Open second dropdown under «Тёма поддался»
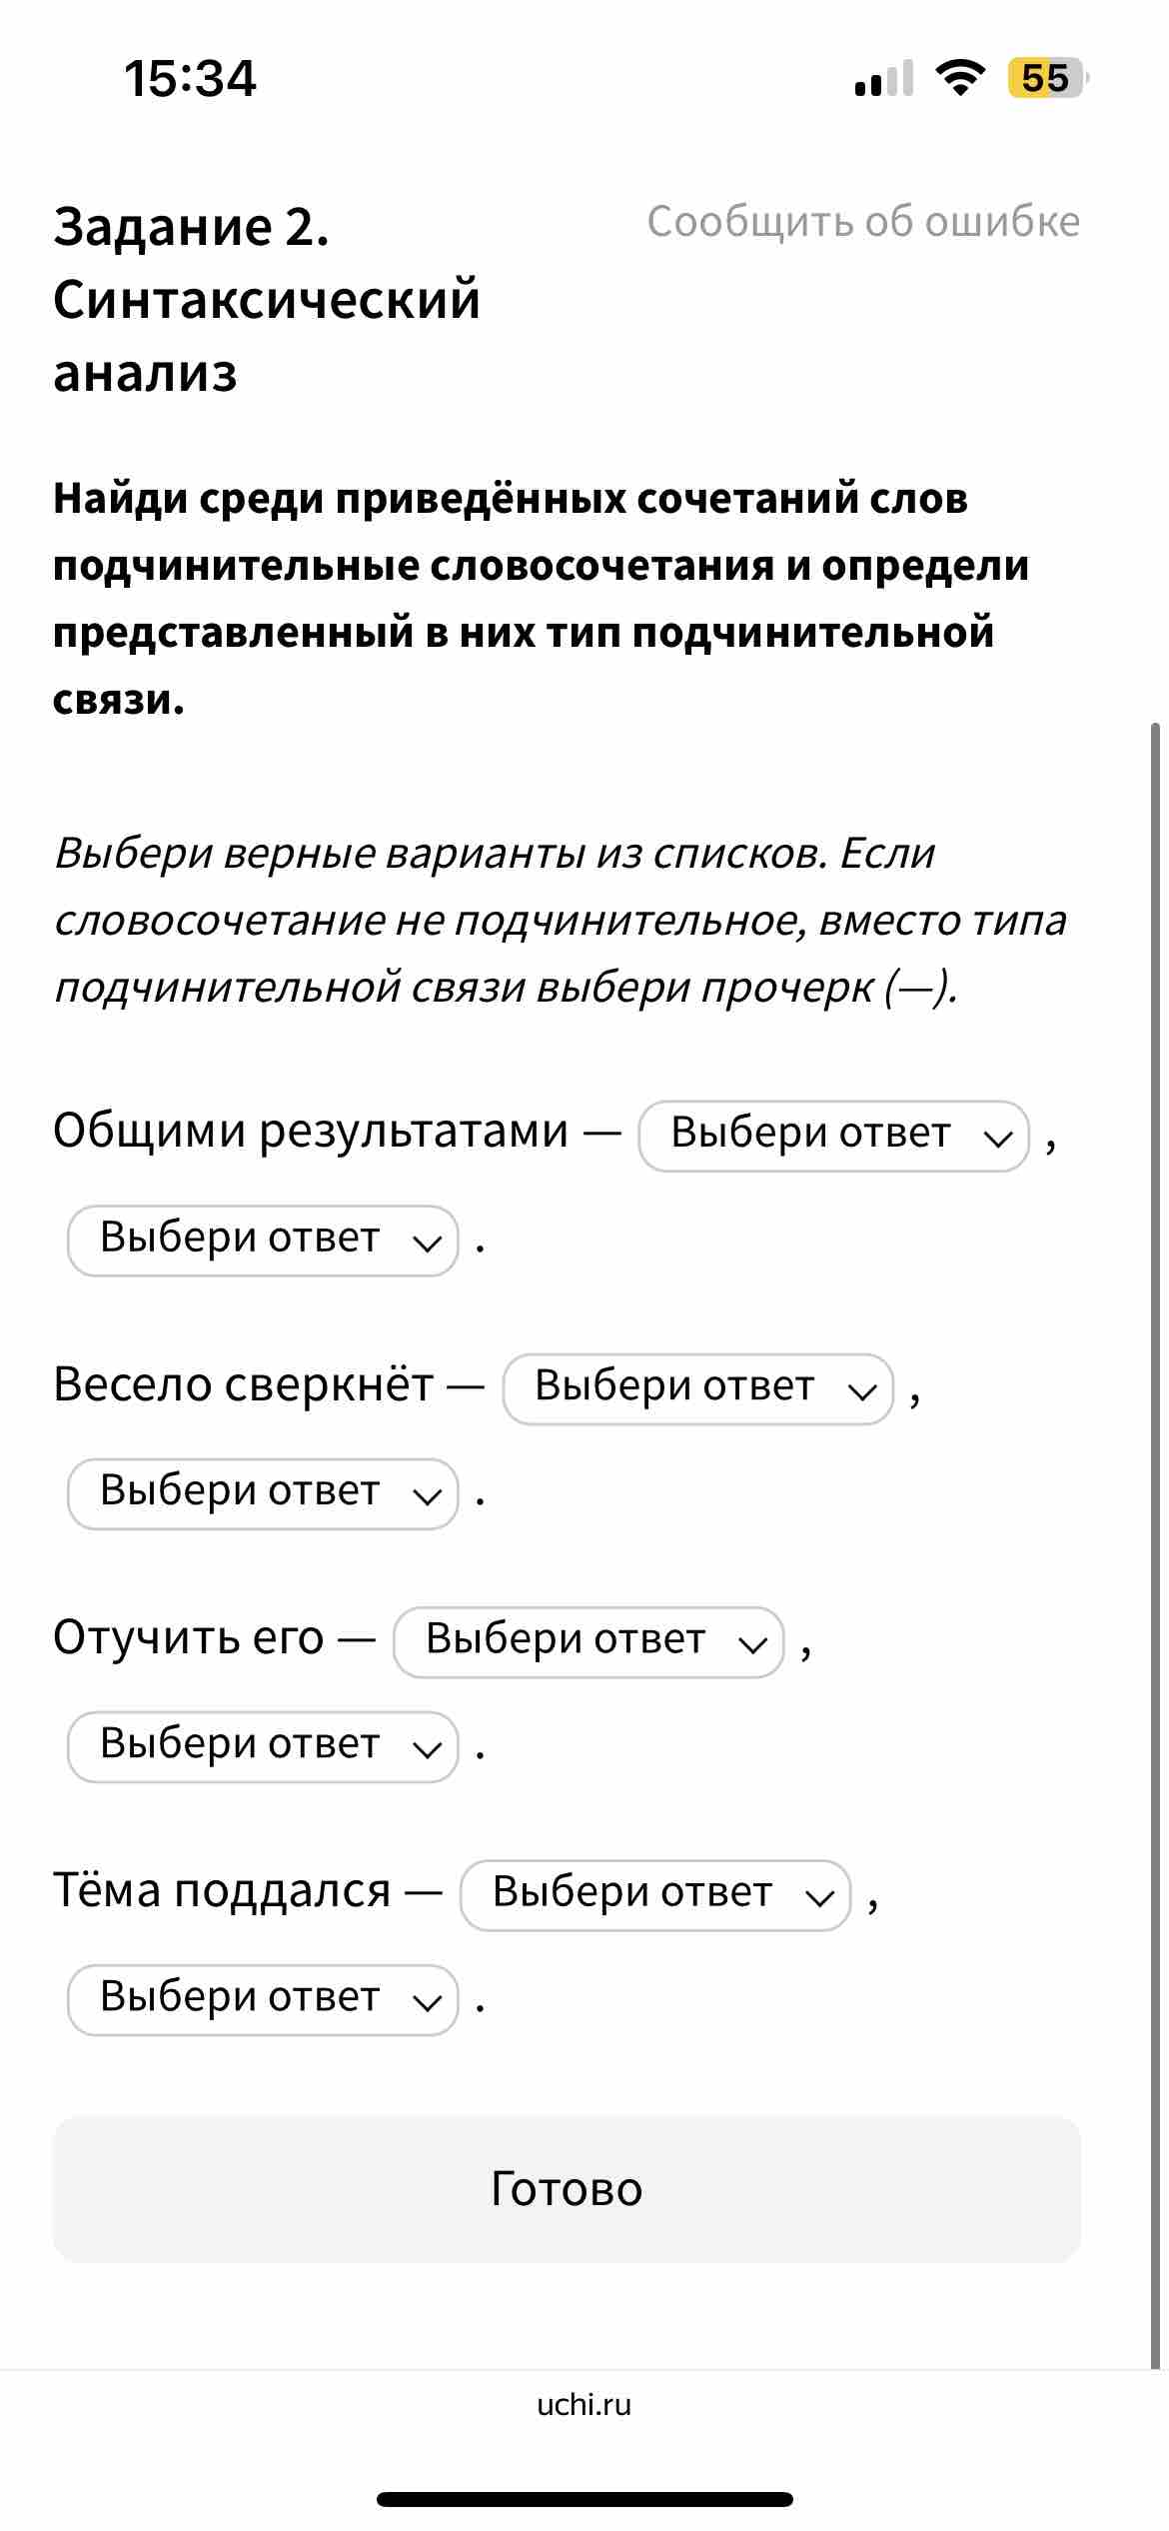This screenshot has width=1169, height=2531. 263,1999
